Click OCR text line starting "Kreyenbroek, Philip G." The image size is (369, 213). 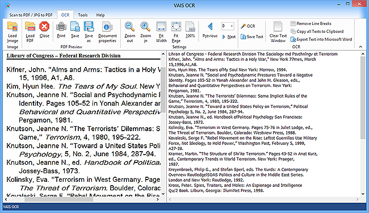coord(238,170)
